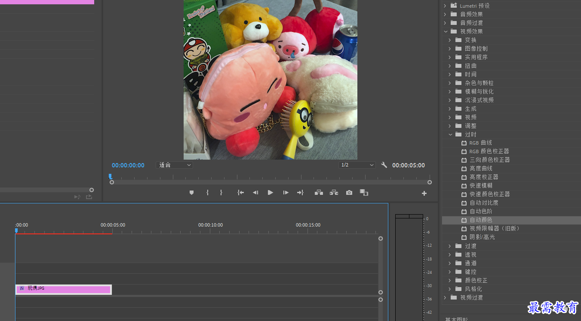
Task: Go to In point
Action: [x=241, y=193]
